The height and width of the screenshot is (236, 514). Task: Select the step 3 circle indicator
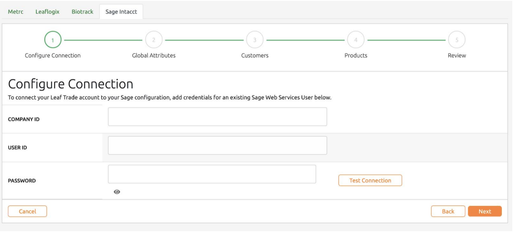[255, 40]
